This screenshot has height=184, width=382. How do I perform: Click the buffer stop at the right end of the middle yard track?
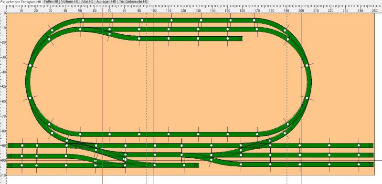pos(371,155)
